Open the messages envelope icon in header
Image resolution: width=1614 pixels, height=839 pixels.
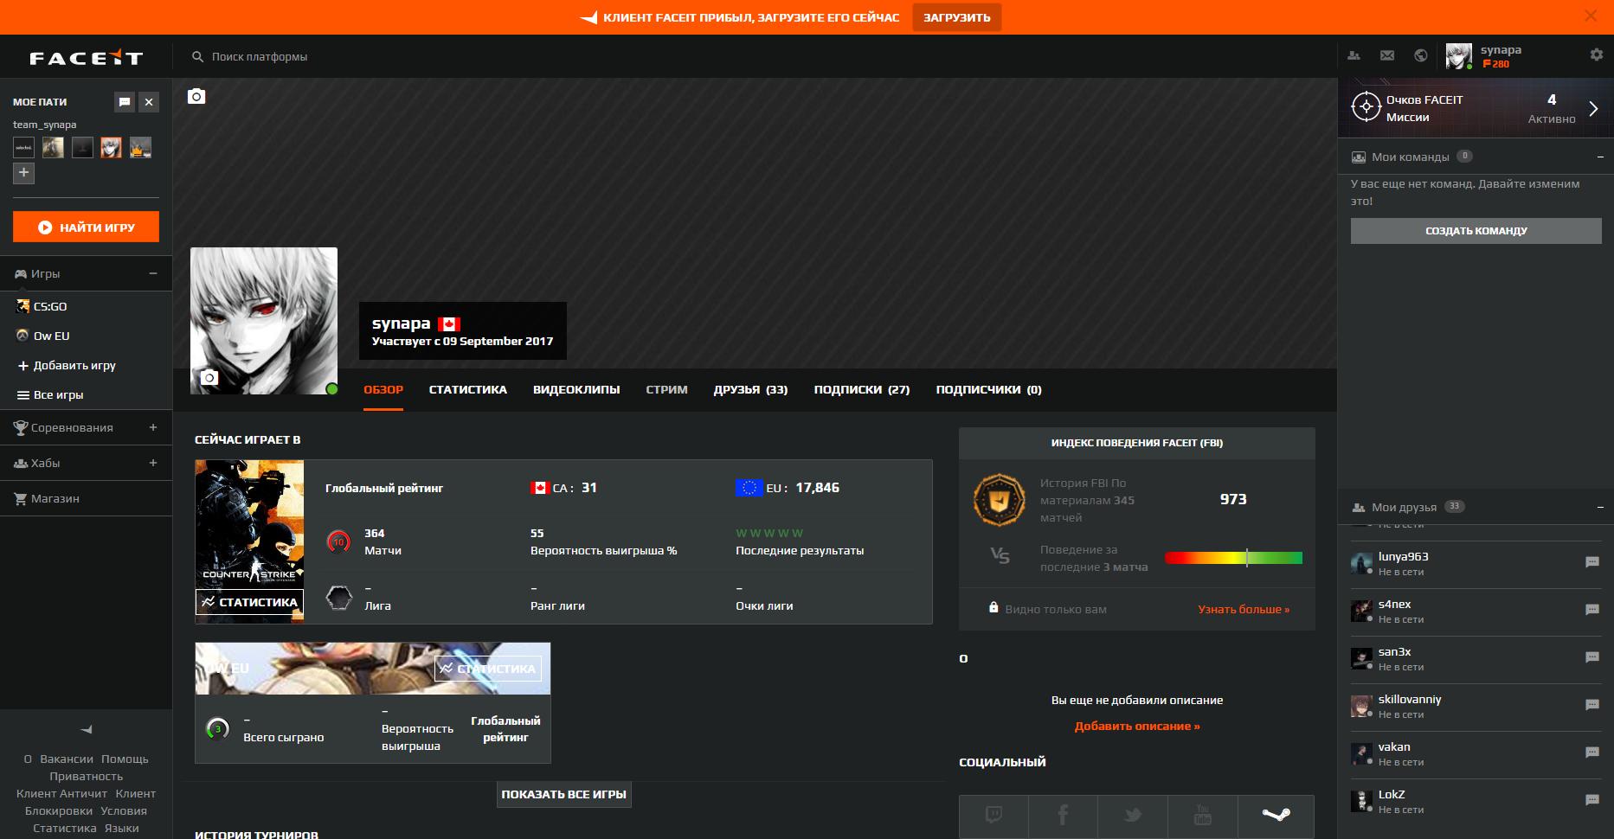coord(1387,55)
